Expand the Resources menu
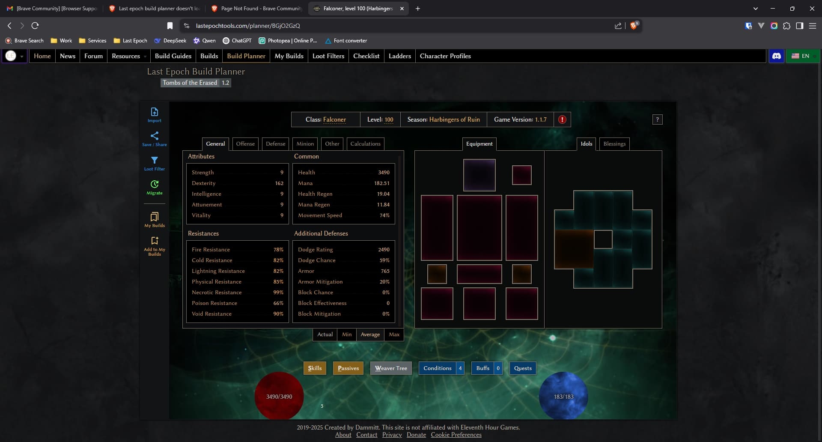 (128, 56)
